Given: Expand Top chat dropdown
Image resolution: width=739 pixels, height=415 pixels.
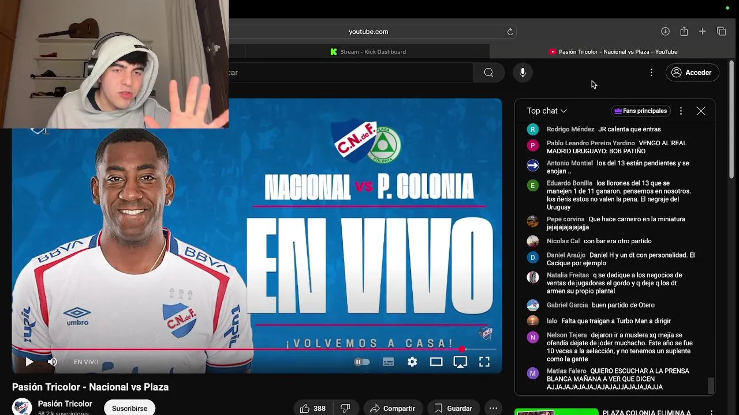Looking at the screenshot, I should 547,111.
